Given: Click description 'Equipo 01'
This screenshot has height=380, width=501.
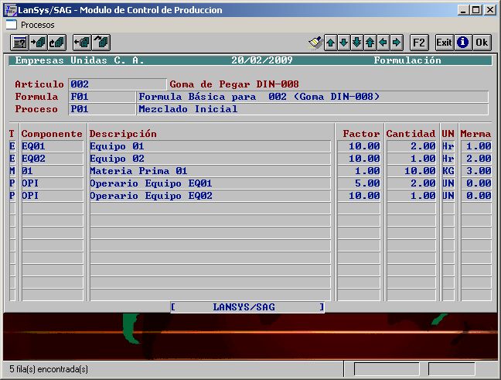Looking at the screenshot, I should click(x=210, y=146).
